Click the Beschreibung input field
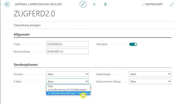Screen dimensions: 185x104 coord(67,51)
